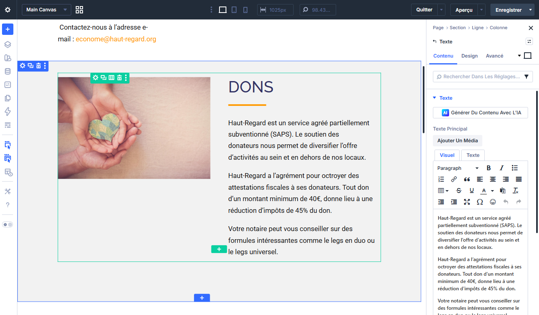
Task: Toggle strikethrough formatting on the text
Action: tap(459, 190)
